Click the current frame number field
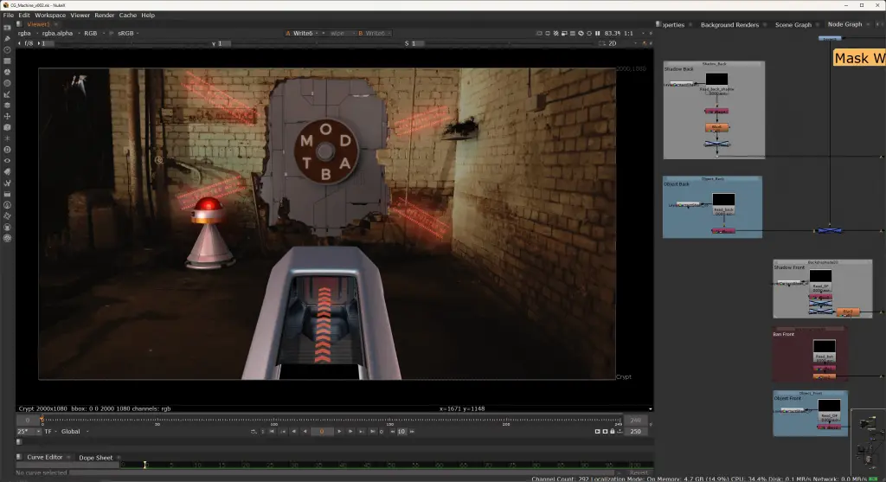 (x=322, y=431)
